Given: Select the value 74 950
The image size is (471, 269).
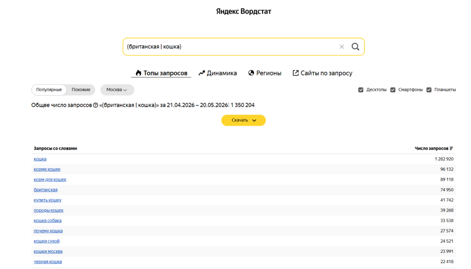Looking at the screenshot, I should point(447,190).
